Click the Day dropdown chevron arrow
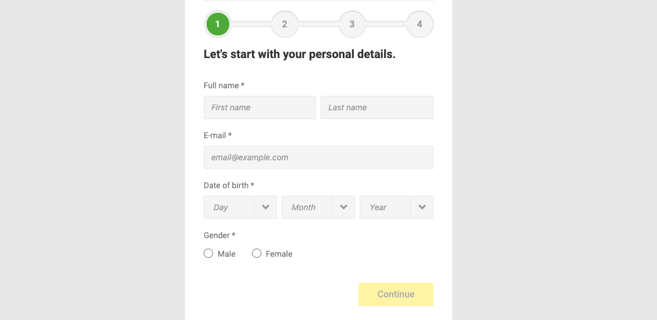This screenshot has width=657, height=320. (265, 207)
